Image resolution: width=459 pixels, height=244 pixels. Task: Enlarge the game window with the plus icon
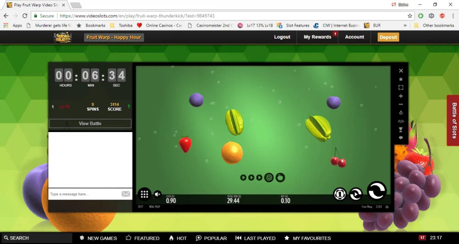point(401,96)
